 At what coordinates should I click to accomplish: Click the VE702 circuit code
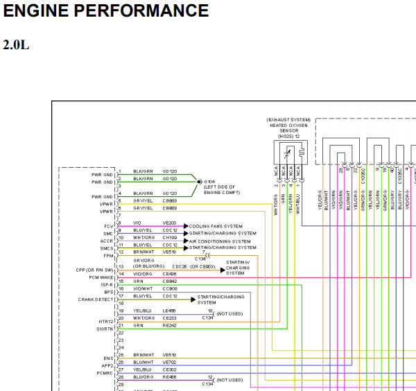(169, 363)
